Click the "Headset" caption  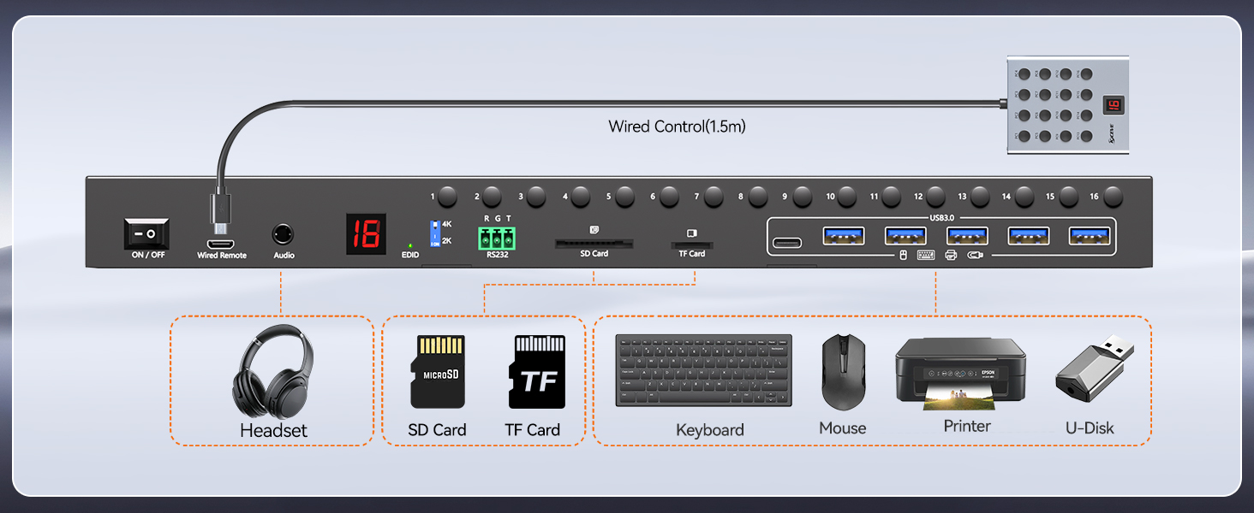point(273,430)
